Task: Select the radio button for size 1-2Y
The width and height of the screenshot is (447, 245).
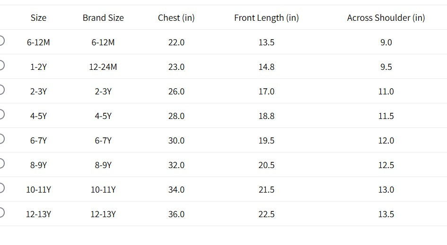Action: pos(1,65)
